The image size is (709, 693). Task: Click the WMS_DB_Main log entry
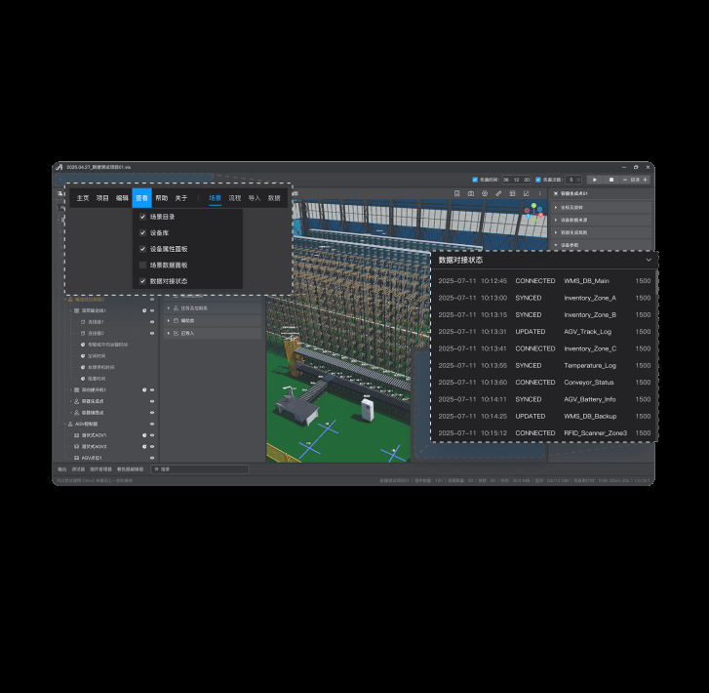544,281
